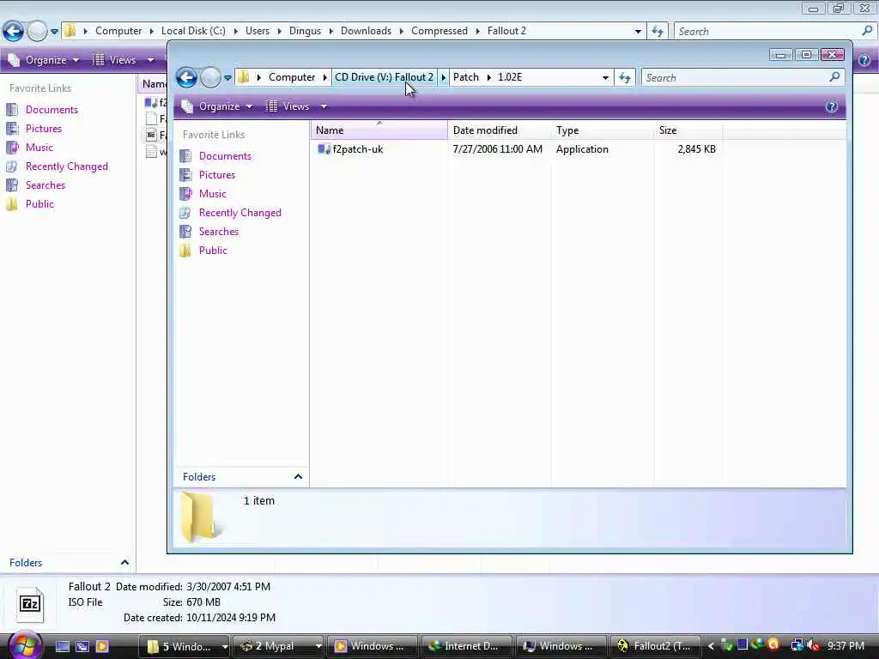Expand Folders pane in front window
The width and height of the screenshot is (879, 659).
(298, 477)
